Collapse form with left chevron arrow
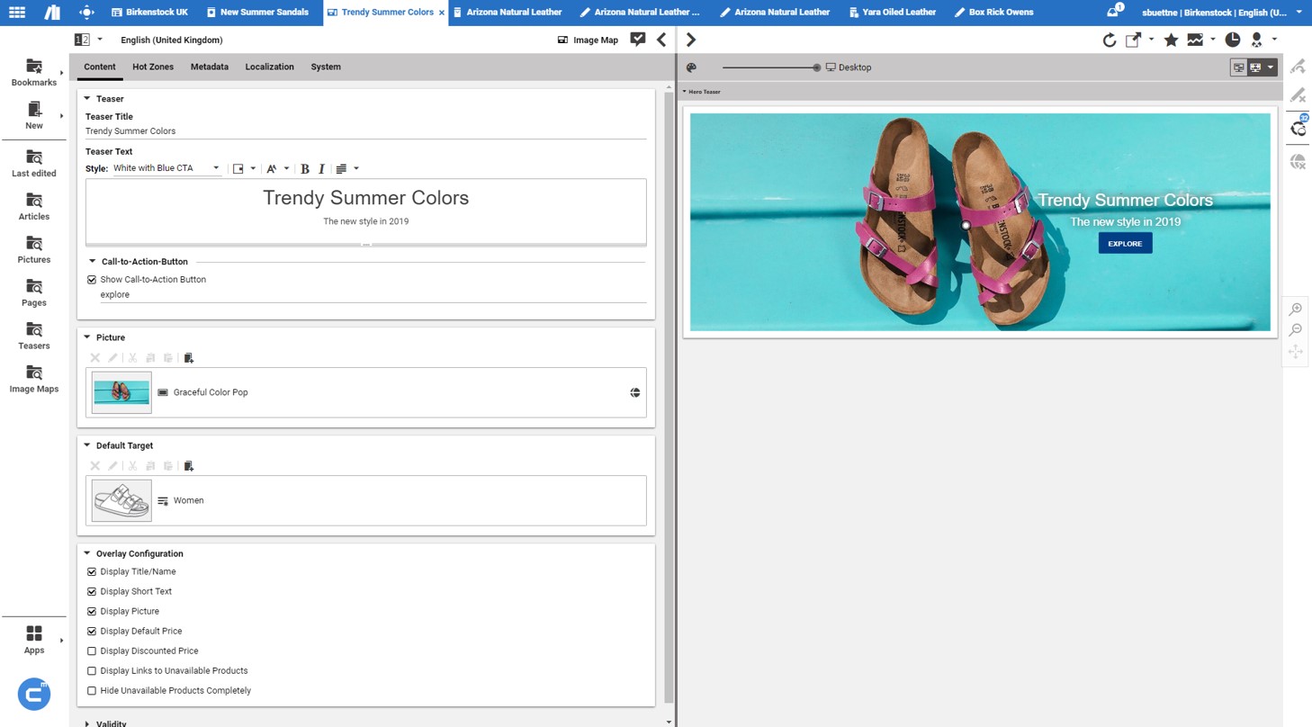The image size is (1312, 727). point(661,40)
